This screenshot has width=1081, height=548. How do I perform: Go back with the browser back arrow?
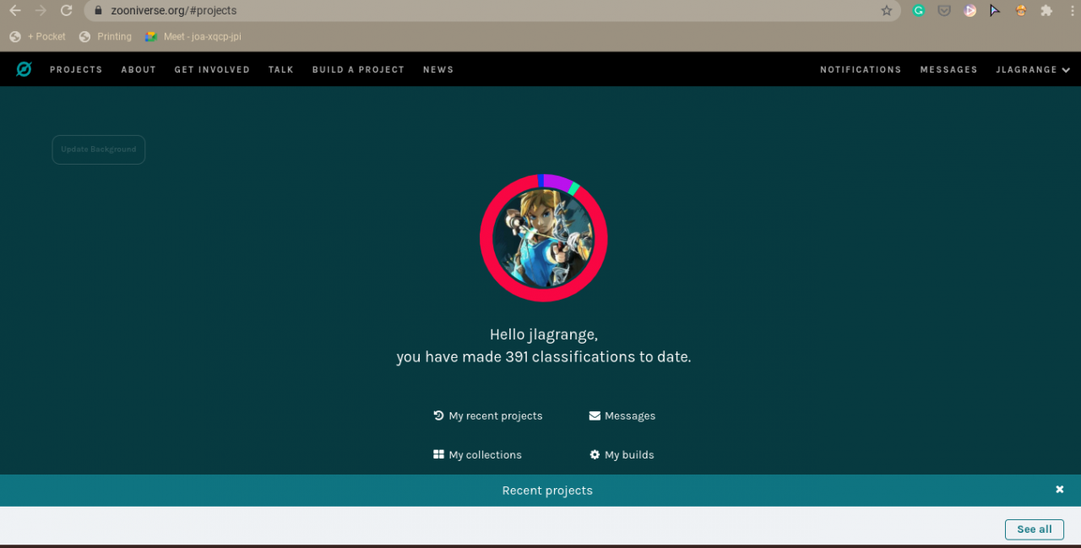pyautogui.click(x=14, y=11)
